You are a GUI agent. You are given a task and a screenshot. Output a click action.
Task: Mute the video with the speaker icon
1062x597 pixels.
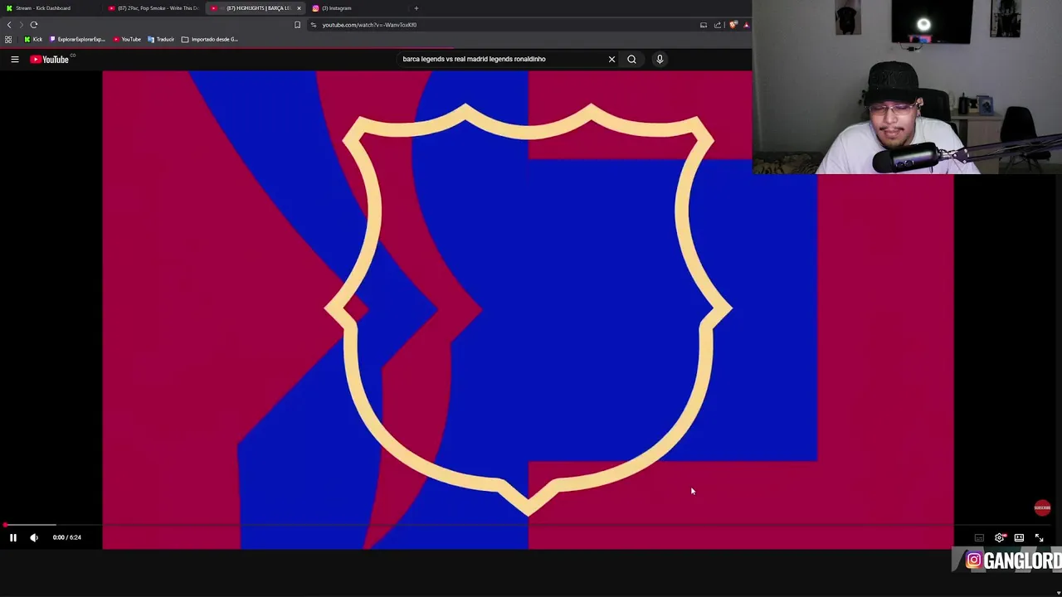(x=34, y=537)
